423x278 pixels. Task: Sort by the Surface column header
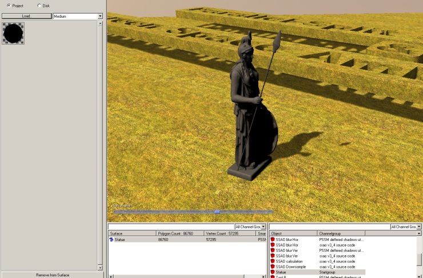click(132, 233)
